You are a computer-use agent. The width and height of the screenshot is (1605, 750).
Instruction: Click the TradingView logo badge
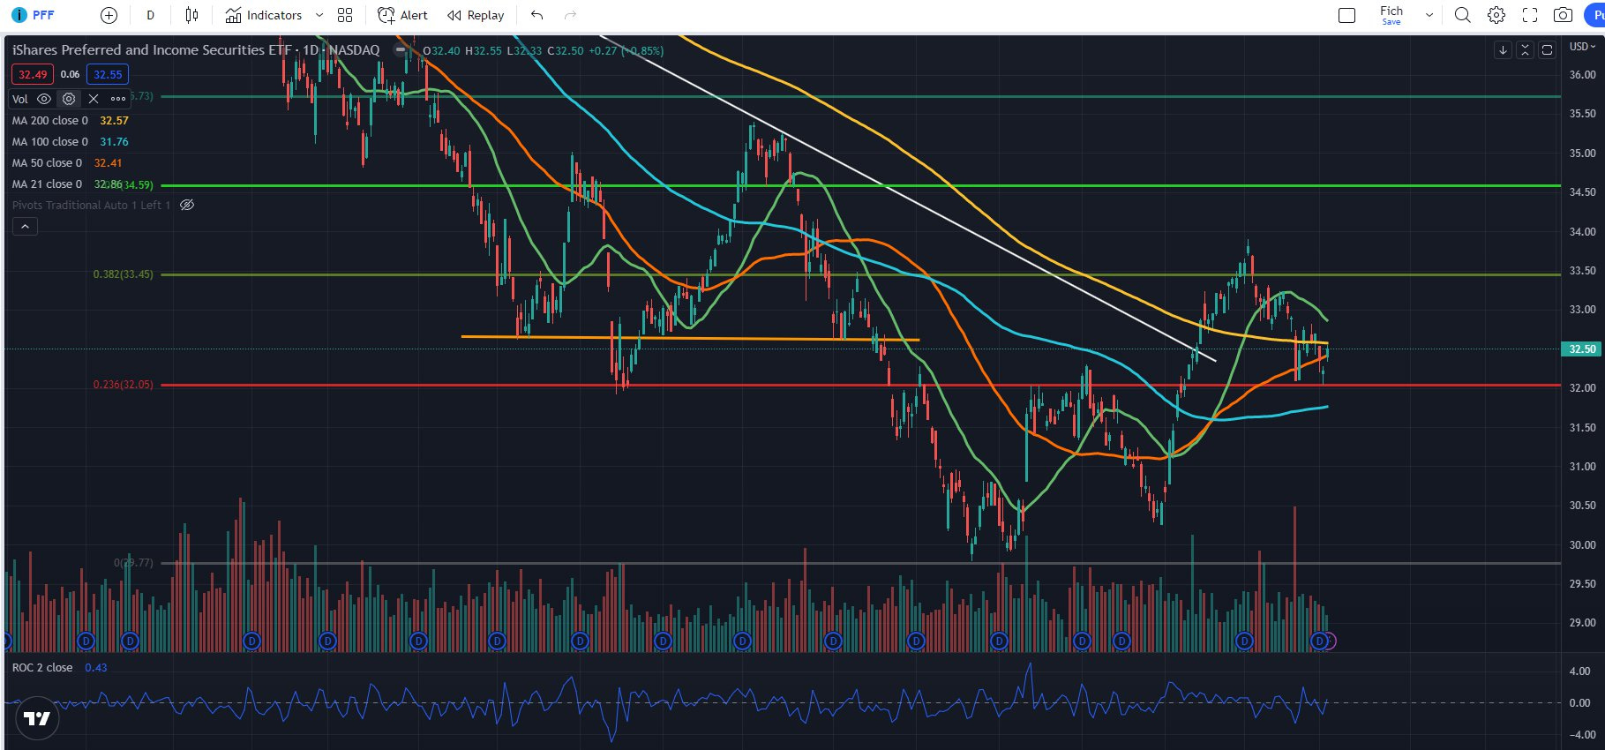coord(37,718)
